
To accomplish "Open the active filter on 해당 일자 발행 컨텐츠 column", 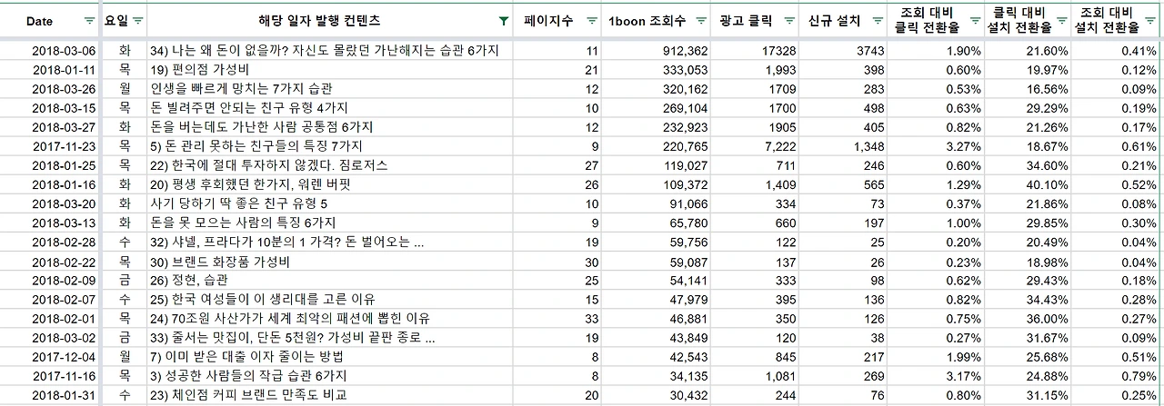I will (x=504, y=20).
